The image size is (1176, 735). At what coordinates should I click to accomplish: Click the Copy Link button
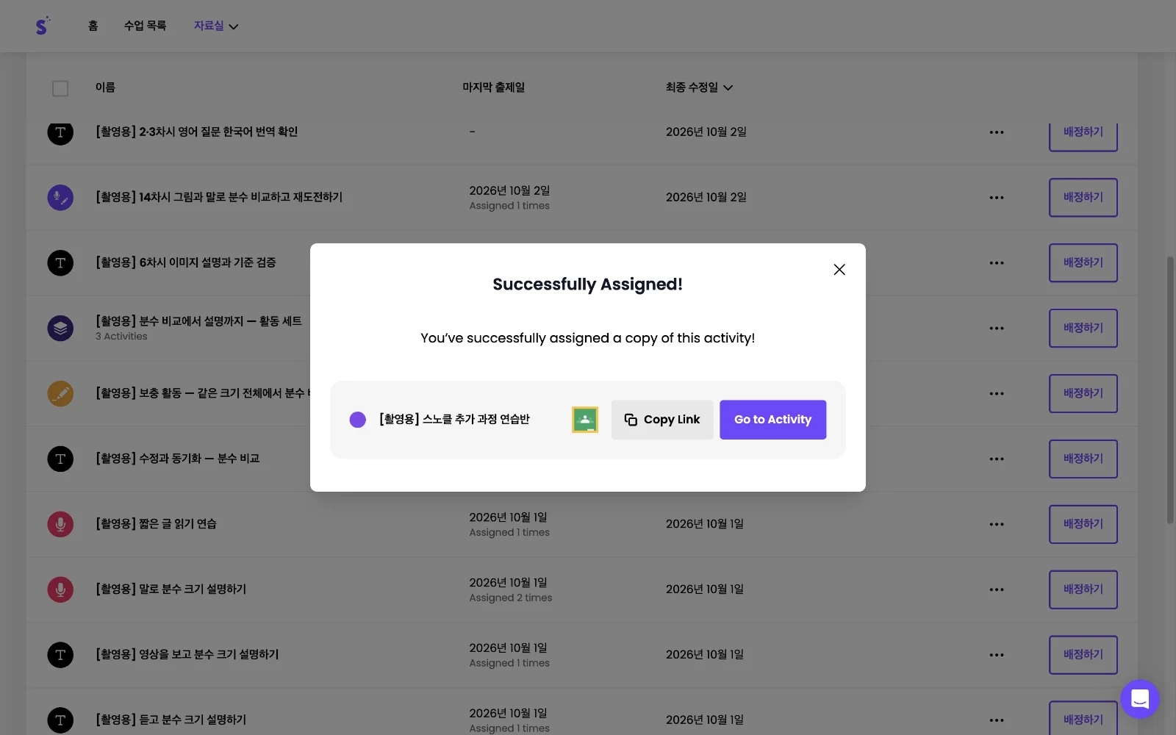(662, 420)
